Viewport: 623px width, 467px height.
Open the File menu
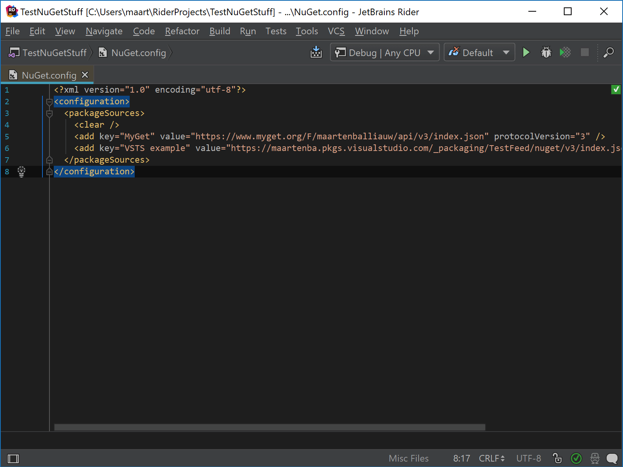[x=12, y=31]
